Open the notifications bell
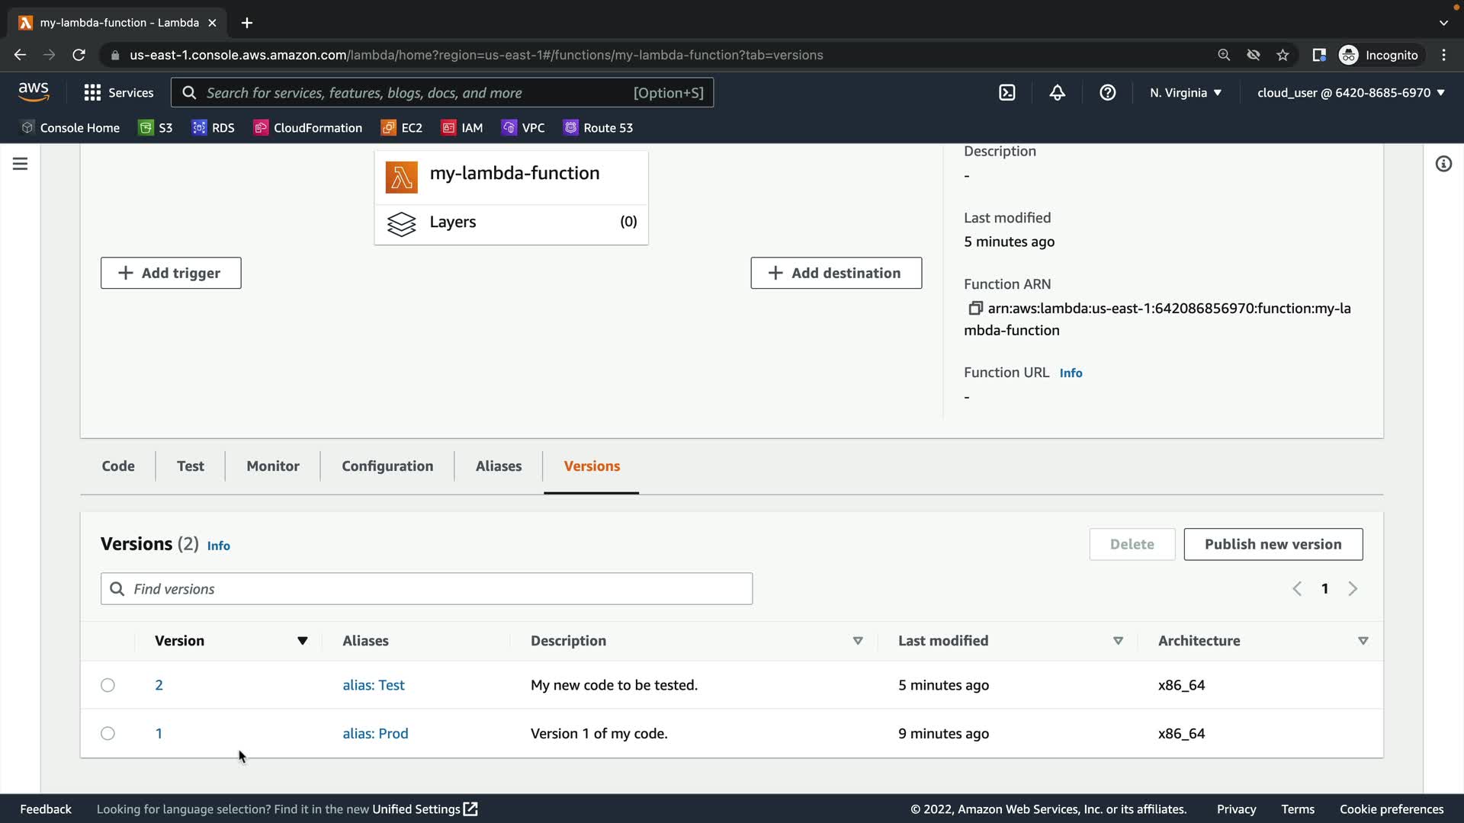 pyautogui.click(x=1057, y=93)
